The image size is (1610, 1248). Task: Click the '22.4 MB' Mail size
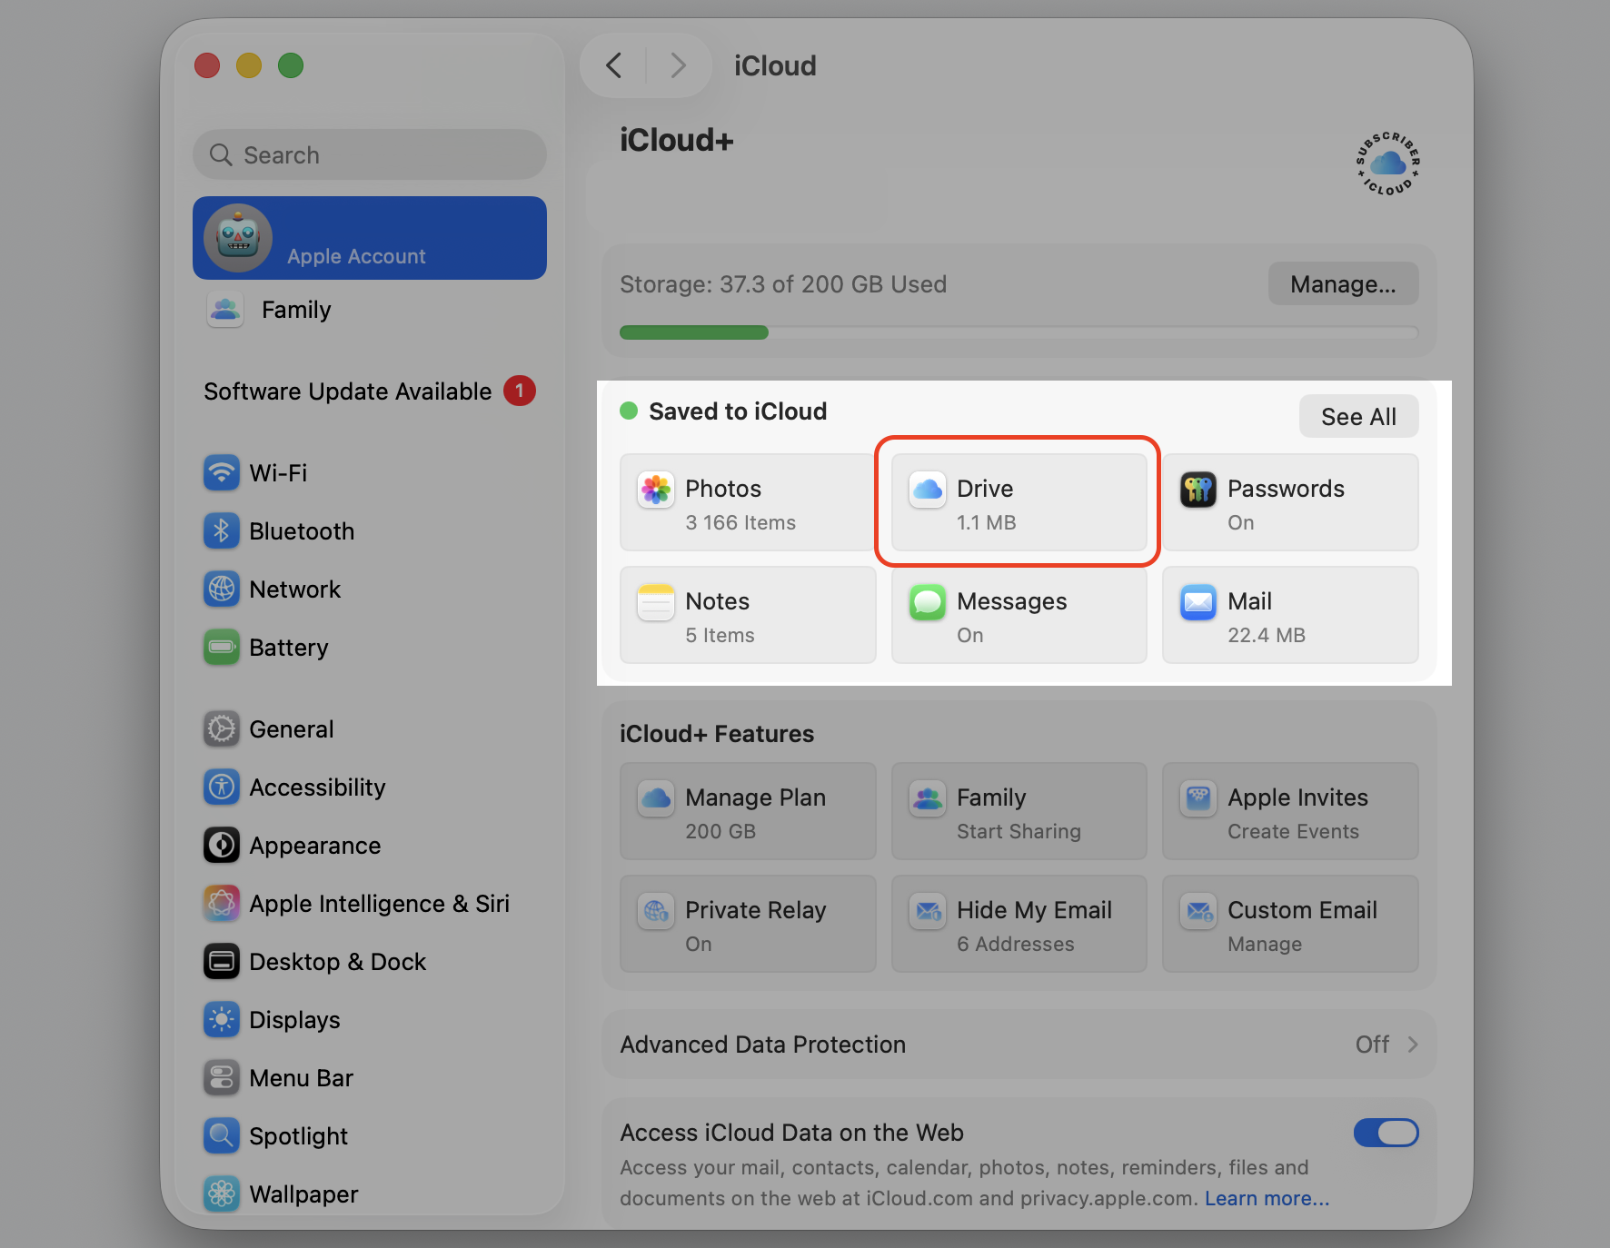(1266, 635)
